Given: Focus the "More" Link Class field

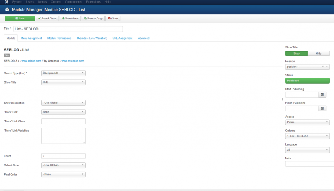Looking at the screenshot, I should (x=63, y=121).
